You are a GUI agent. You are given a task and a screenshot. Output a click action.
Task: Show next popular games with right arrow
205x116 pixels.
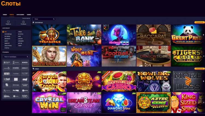203,35
